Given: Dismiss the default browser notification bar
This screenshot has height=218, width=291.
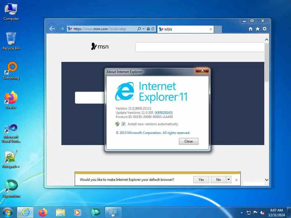Looking at the screenshot, I should coord(236,180).
